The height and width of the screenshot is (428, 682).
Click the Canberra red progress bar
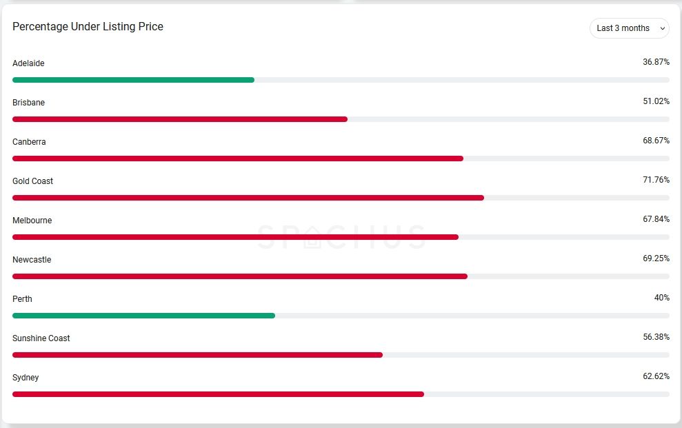point(237,159)
